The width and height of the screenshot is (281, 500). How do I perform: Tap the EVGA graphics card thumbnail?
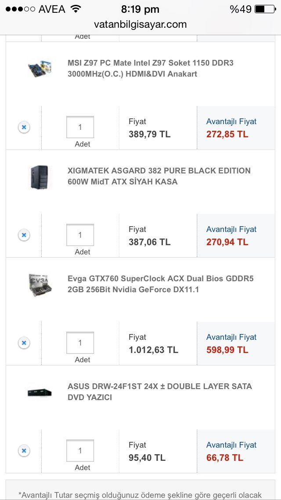pyautogui.click(x=40, y=284)
